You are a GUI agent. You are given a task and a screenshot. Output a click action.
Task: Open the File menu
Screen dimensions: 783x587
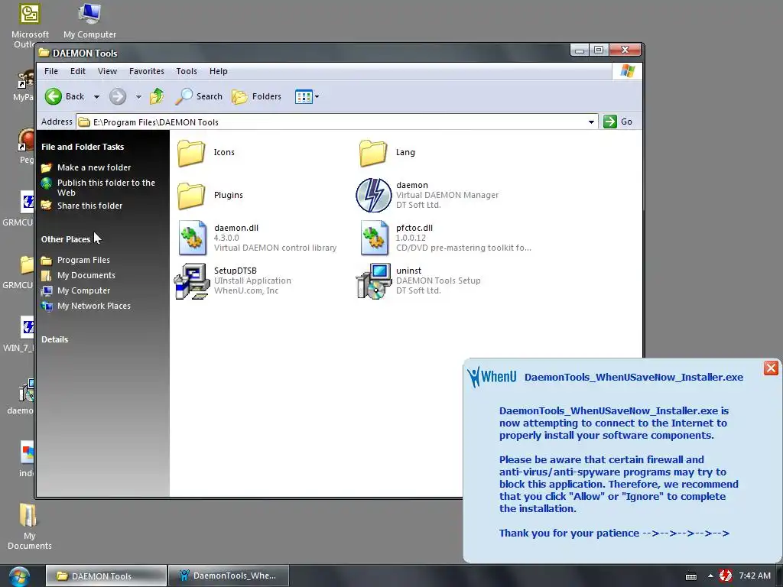[x=51, y=71]
